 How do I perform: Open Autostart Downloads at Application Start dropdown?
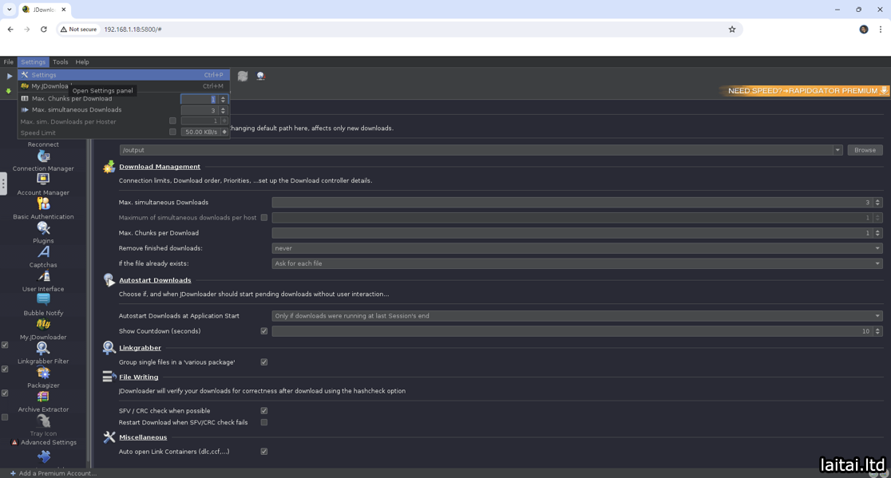coord(576,316)
